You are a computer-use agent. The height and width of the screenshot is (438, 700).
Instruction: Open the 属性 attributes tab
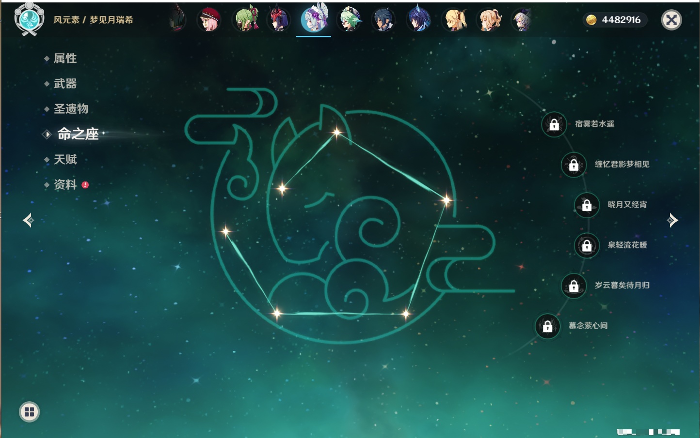pyautogui.click(x=65, y=59)
